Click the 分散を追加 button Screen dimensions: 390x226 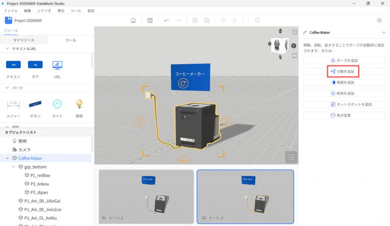(x=344, y=71)
